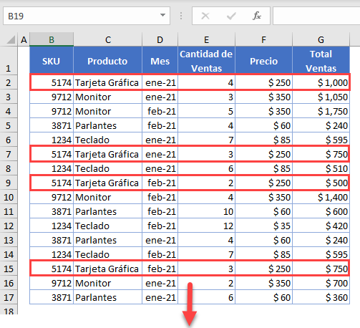Select SKU 9712 cell in row 16
Screen dimensions: 360x328
(x=52, y=283)
